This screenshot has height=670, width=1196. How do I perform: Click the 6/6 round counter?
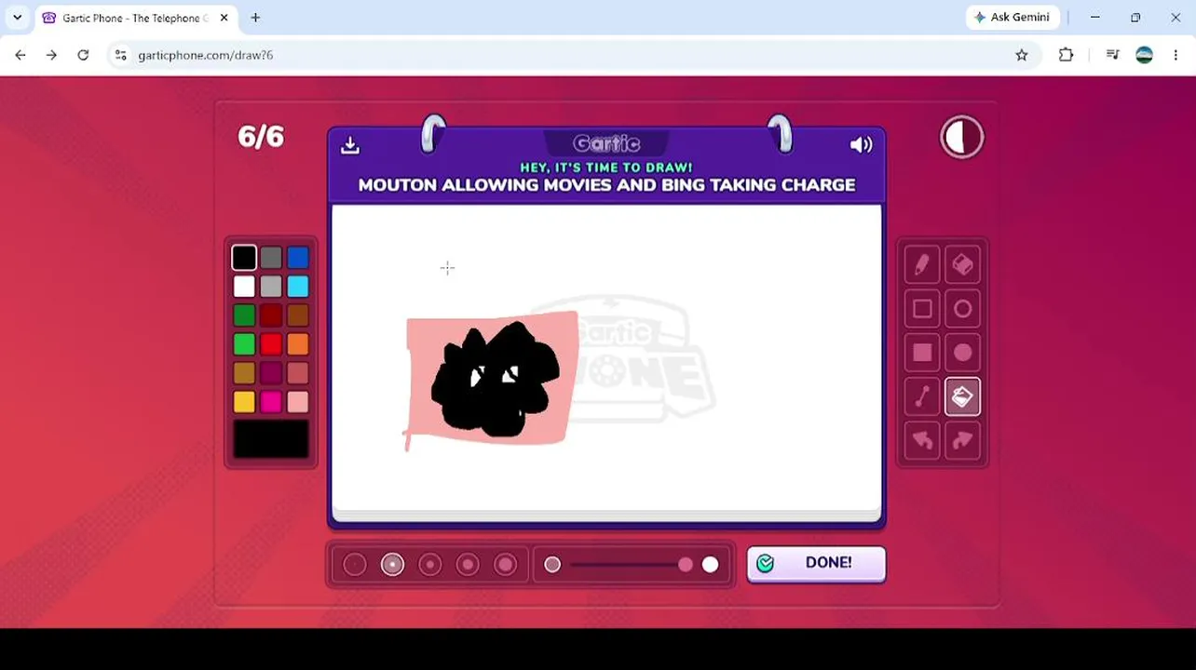pyautogui.click(x=261, y=137)
